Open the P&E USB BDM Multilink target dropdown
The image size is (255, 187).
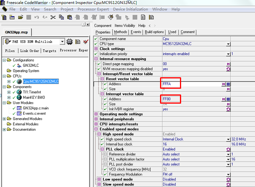(62, 42)
